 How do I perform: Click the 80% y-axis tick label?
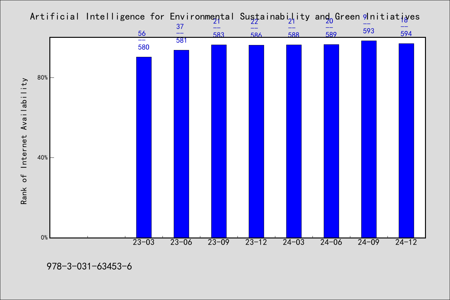point(43,77)
